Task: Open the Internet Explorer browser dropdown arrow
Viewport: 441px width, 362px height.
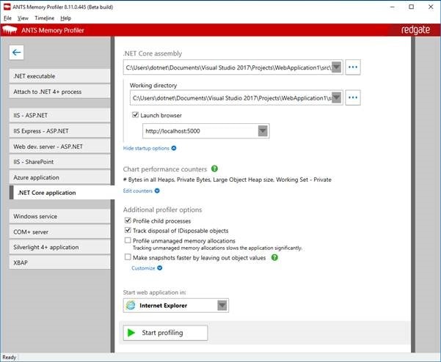Action: tap(222, 306)
